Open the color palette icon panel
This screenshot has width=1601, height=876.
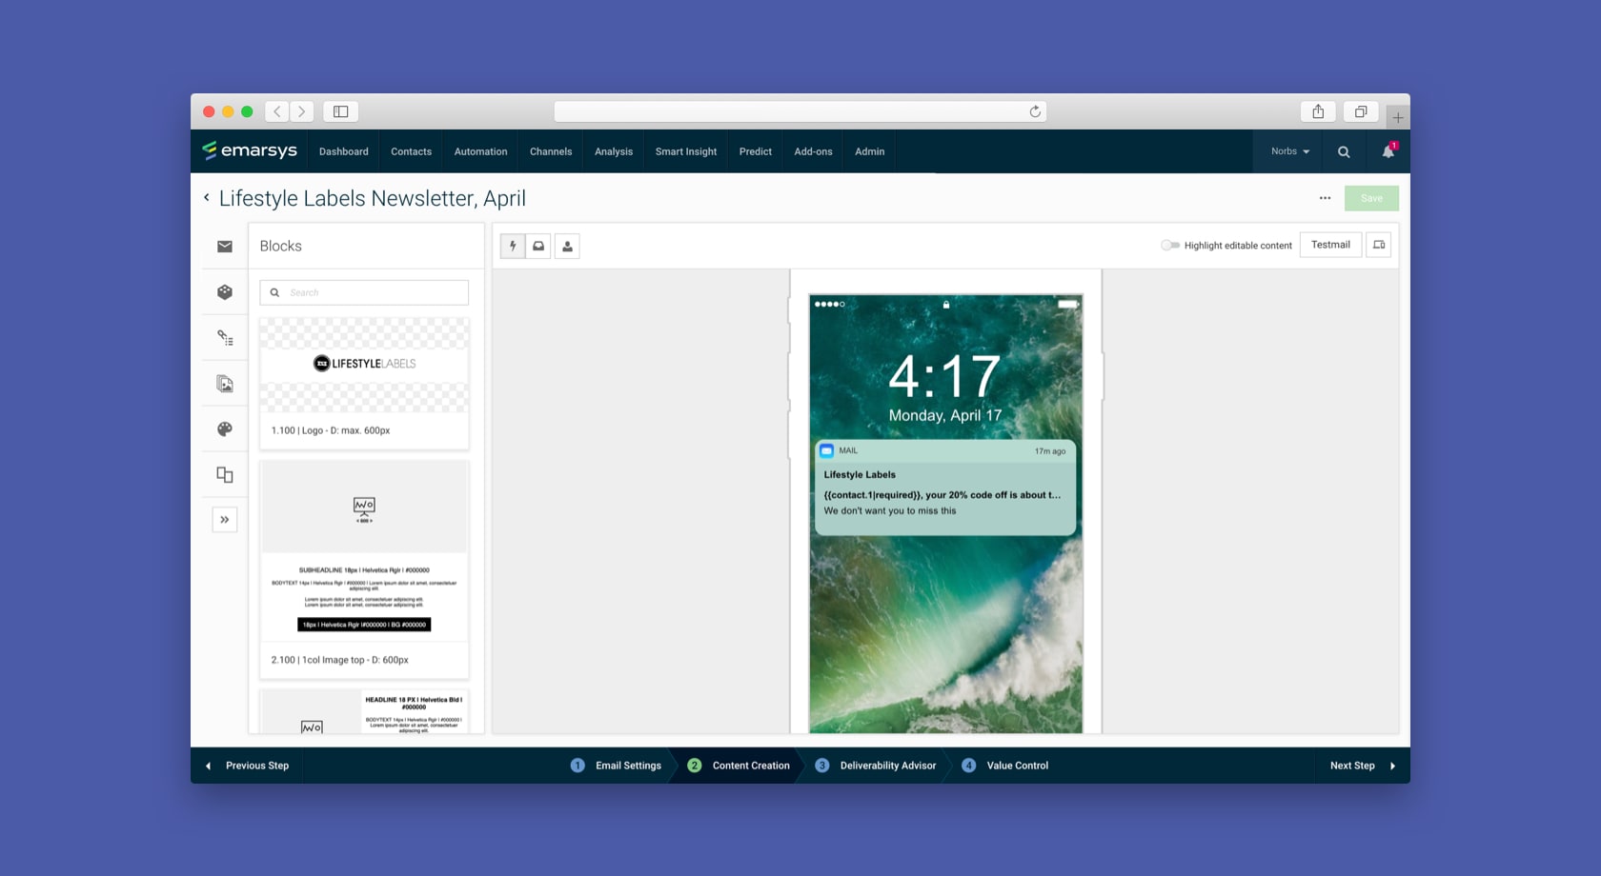225,429
